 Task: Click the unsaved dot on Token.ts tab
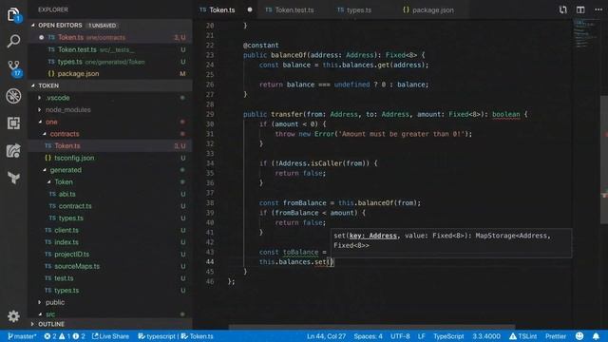[x=249, y=9]
